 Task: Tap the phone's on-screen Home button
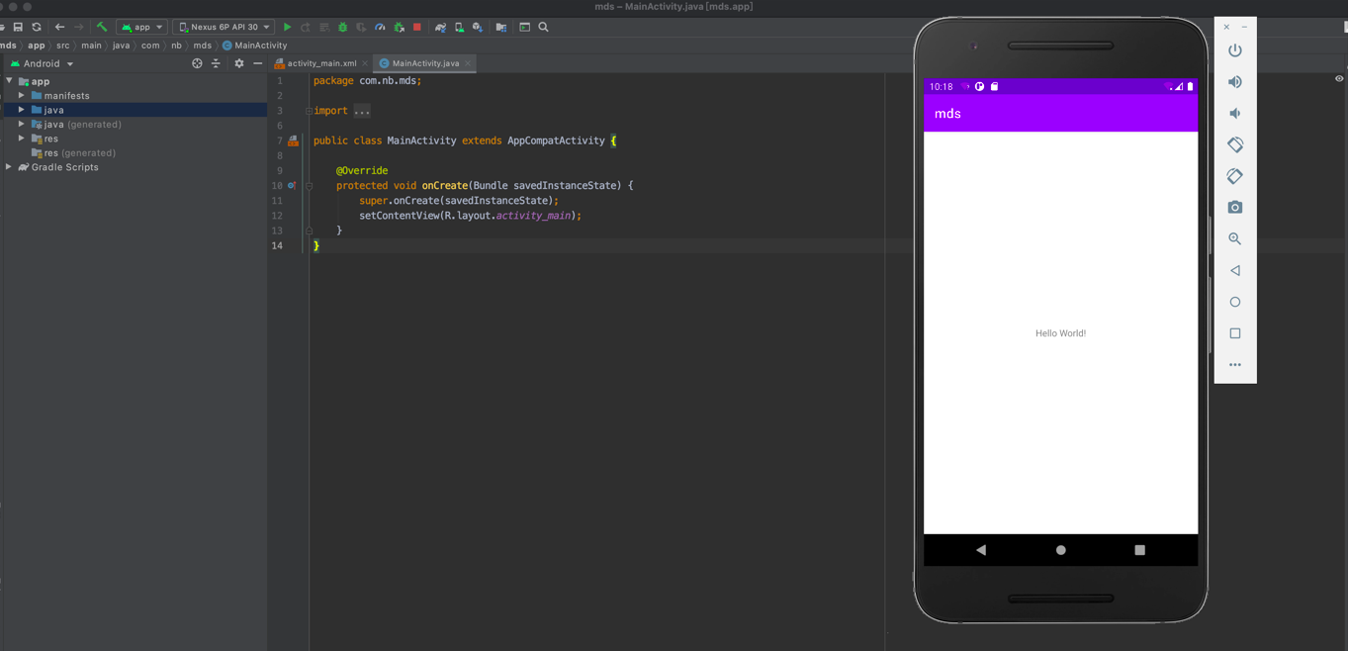pyautogui.click(x=1061, y=550)
